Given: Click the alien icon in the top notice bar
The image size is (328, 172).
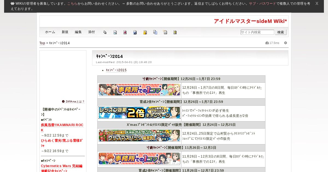Looking at the screenshot, I should coord(13,4).
